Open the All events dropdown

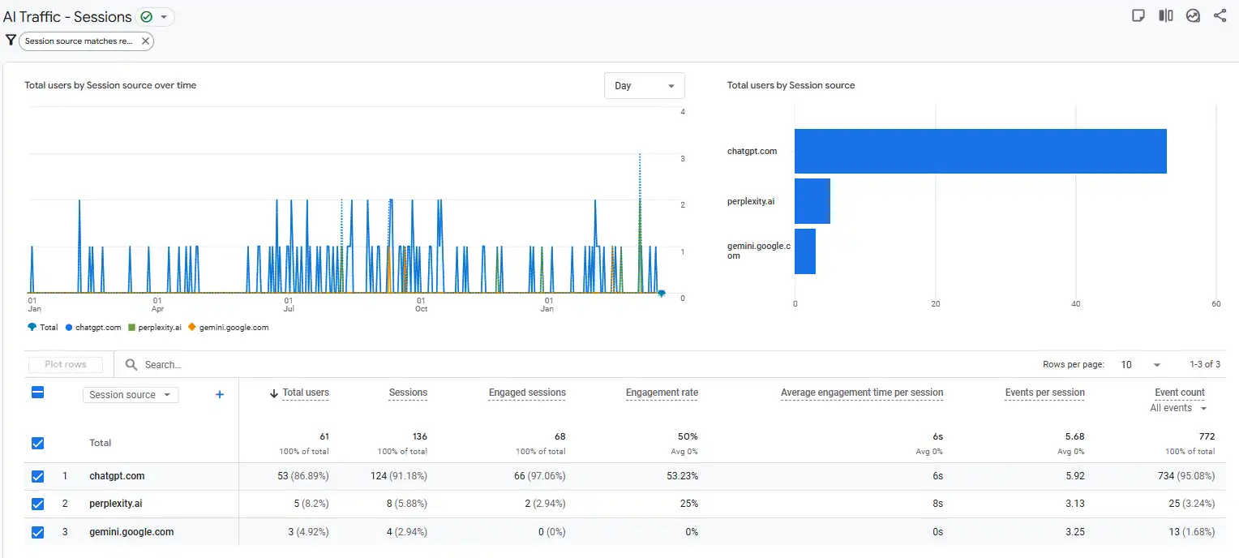point(1178,408)
